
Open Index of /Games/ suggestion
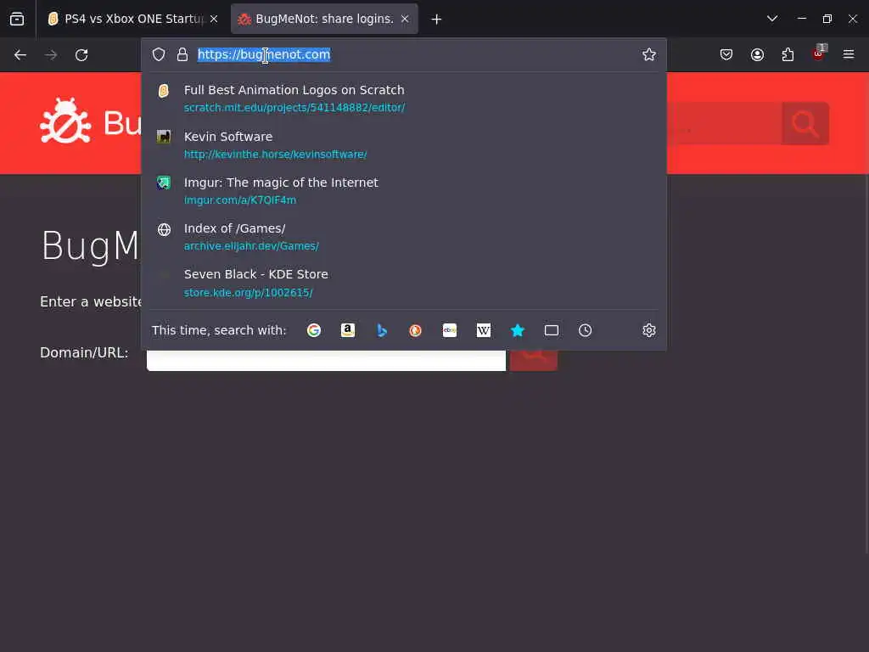[x=404, y=237]
